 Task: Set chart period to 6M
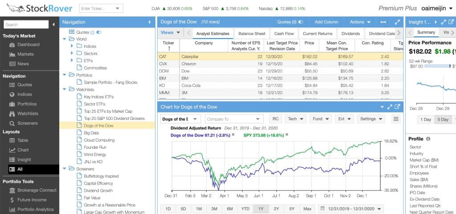(x=230, y=209)
